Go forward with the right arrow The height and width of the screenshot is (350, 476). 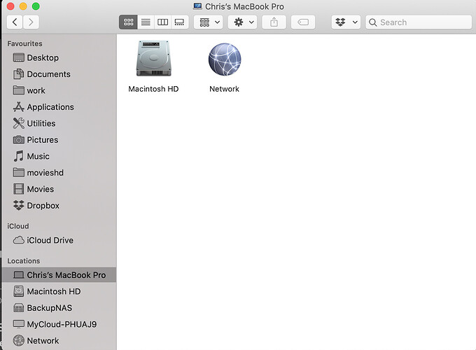[31, 22]
